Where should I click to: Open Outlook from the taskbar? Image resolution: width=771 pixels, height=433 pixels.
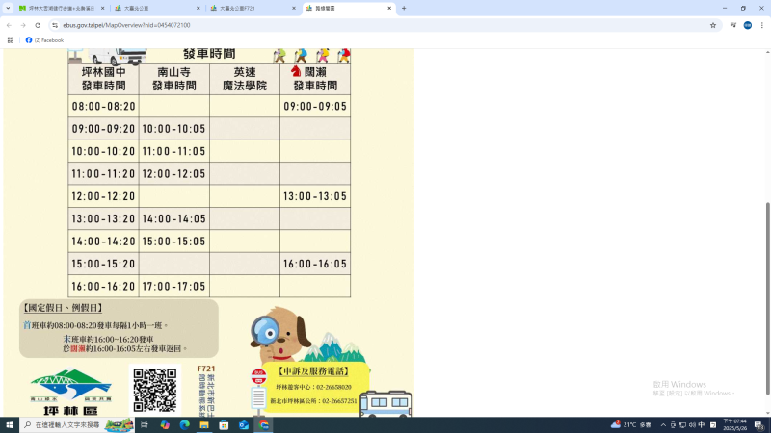[x=244, y=425]
